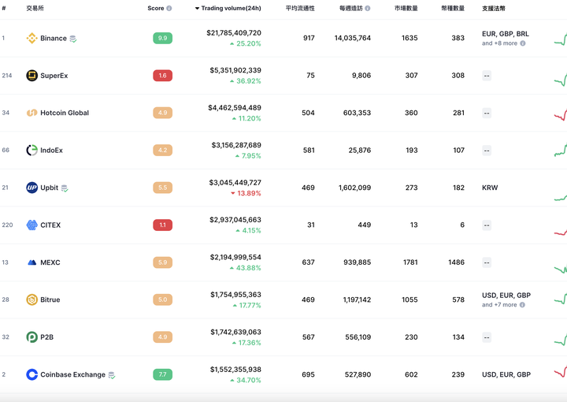The height and width of the screenshot is (402, 567).
Task: Click IndoEx liquidity value 581
Action: pos(309,151)
